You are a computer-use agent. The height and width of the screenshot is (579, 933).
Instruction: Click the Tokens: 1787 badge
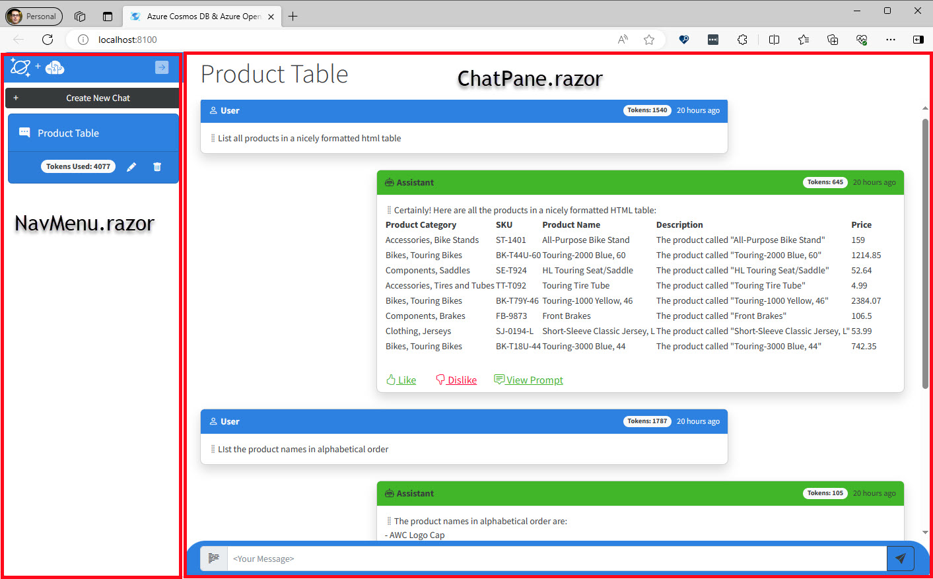point(647,421)
